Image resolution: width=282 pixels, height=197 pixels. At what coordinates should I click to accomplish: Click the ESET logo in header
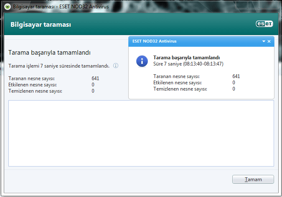[x=264, y=24]
